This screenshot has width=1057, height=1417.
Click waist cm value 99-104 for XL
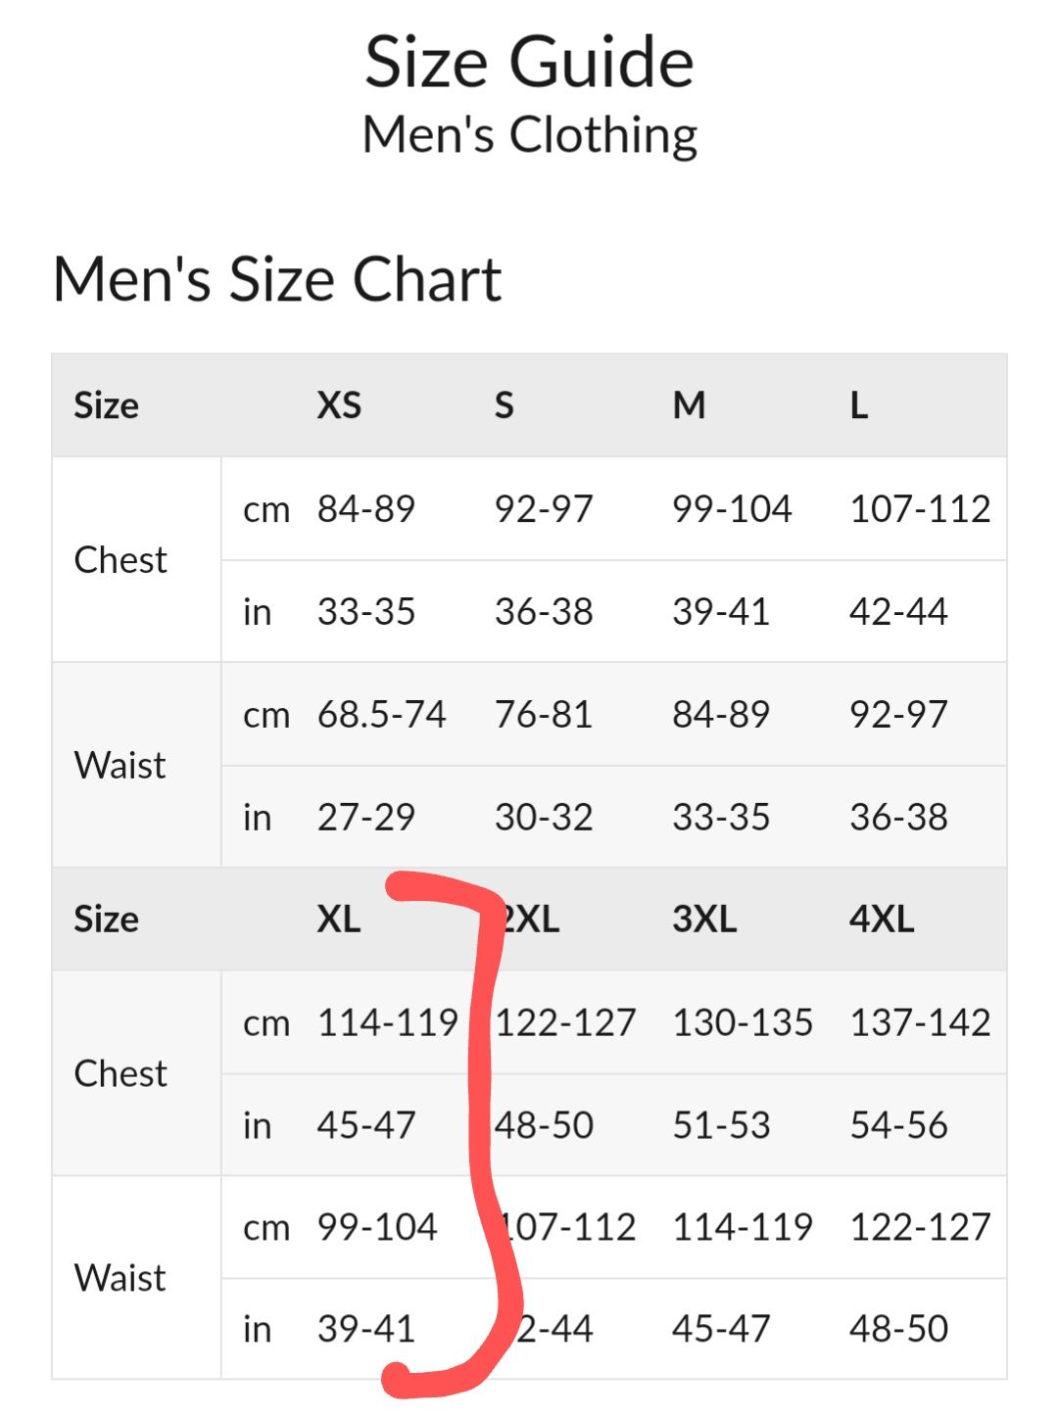pos(376,1227)
